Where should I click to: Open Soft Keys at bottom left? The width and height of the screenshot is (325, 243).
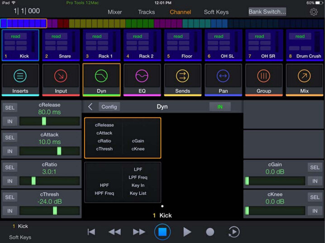[20, 237]
